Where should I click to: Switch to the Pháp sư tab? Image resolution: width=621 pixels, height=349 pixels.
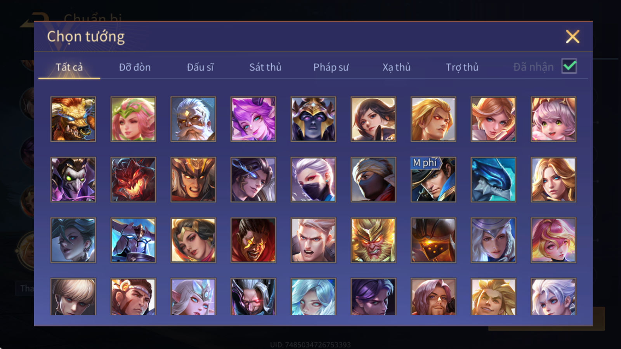(331, 67)
